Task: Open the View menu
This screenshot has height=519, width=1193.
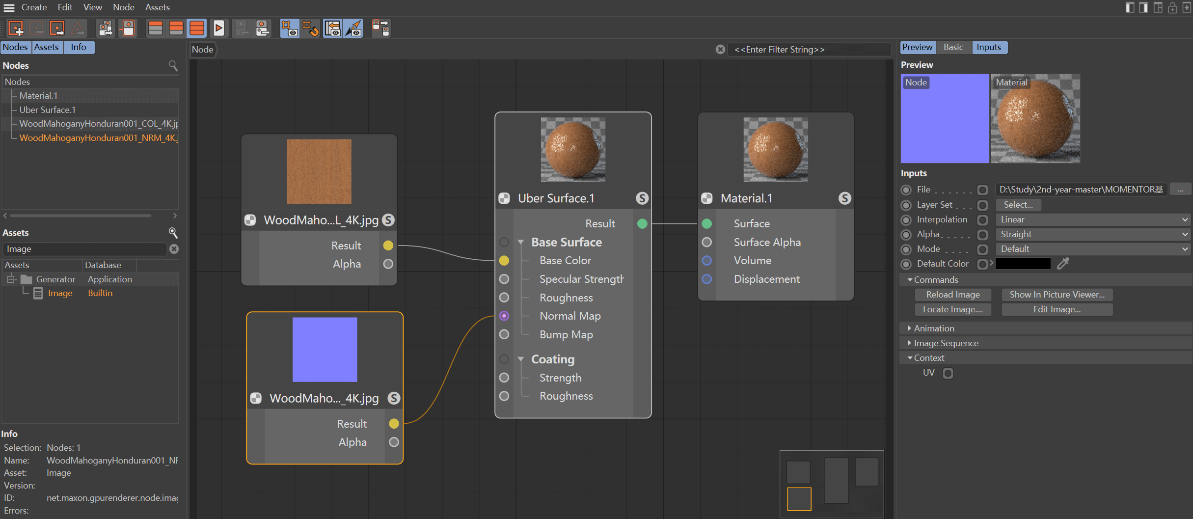Action: pyautogui.click(x=92, y=7)
